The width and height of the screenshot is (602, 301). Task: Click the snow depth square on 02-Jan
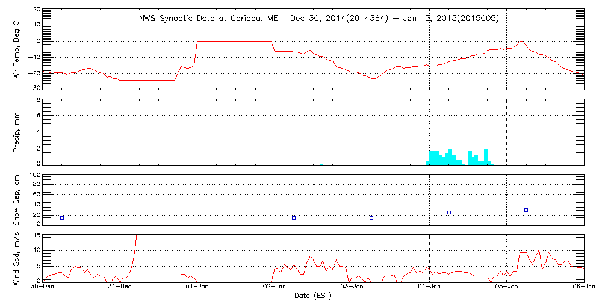coord(294,218)
